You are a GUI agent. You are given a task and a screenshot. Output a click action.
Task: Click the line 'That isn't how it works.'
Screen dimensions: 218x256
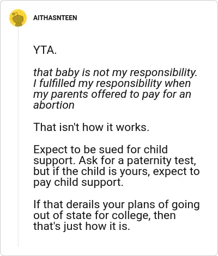tap(91, 127)
